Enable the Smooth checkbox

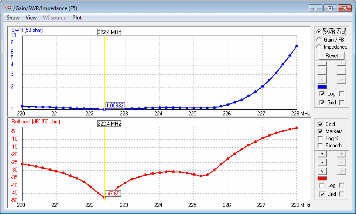point(320,145)
